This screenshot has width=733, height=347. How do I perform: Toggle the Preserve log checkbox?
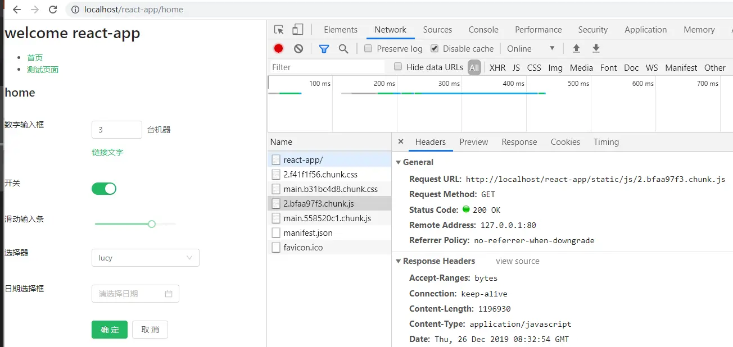click(368, 49)
